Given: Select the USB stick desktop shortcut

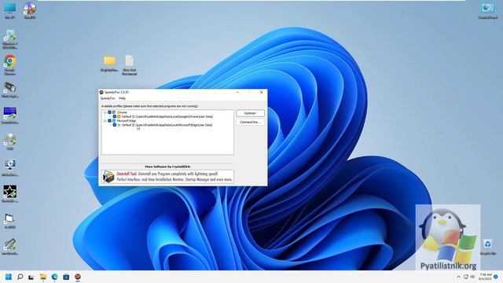Looking at the screenshot, I should (10, 90).
